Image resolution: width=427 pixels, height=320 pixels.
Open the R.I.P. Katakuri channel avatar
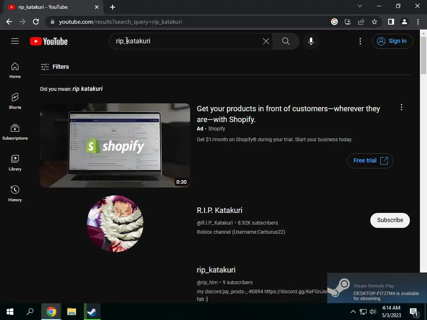click(115, 224)
